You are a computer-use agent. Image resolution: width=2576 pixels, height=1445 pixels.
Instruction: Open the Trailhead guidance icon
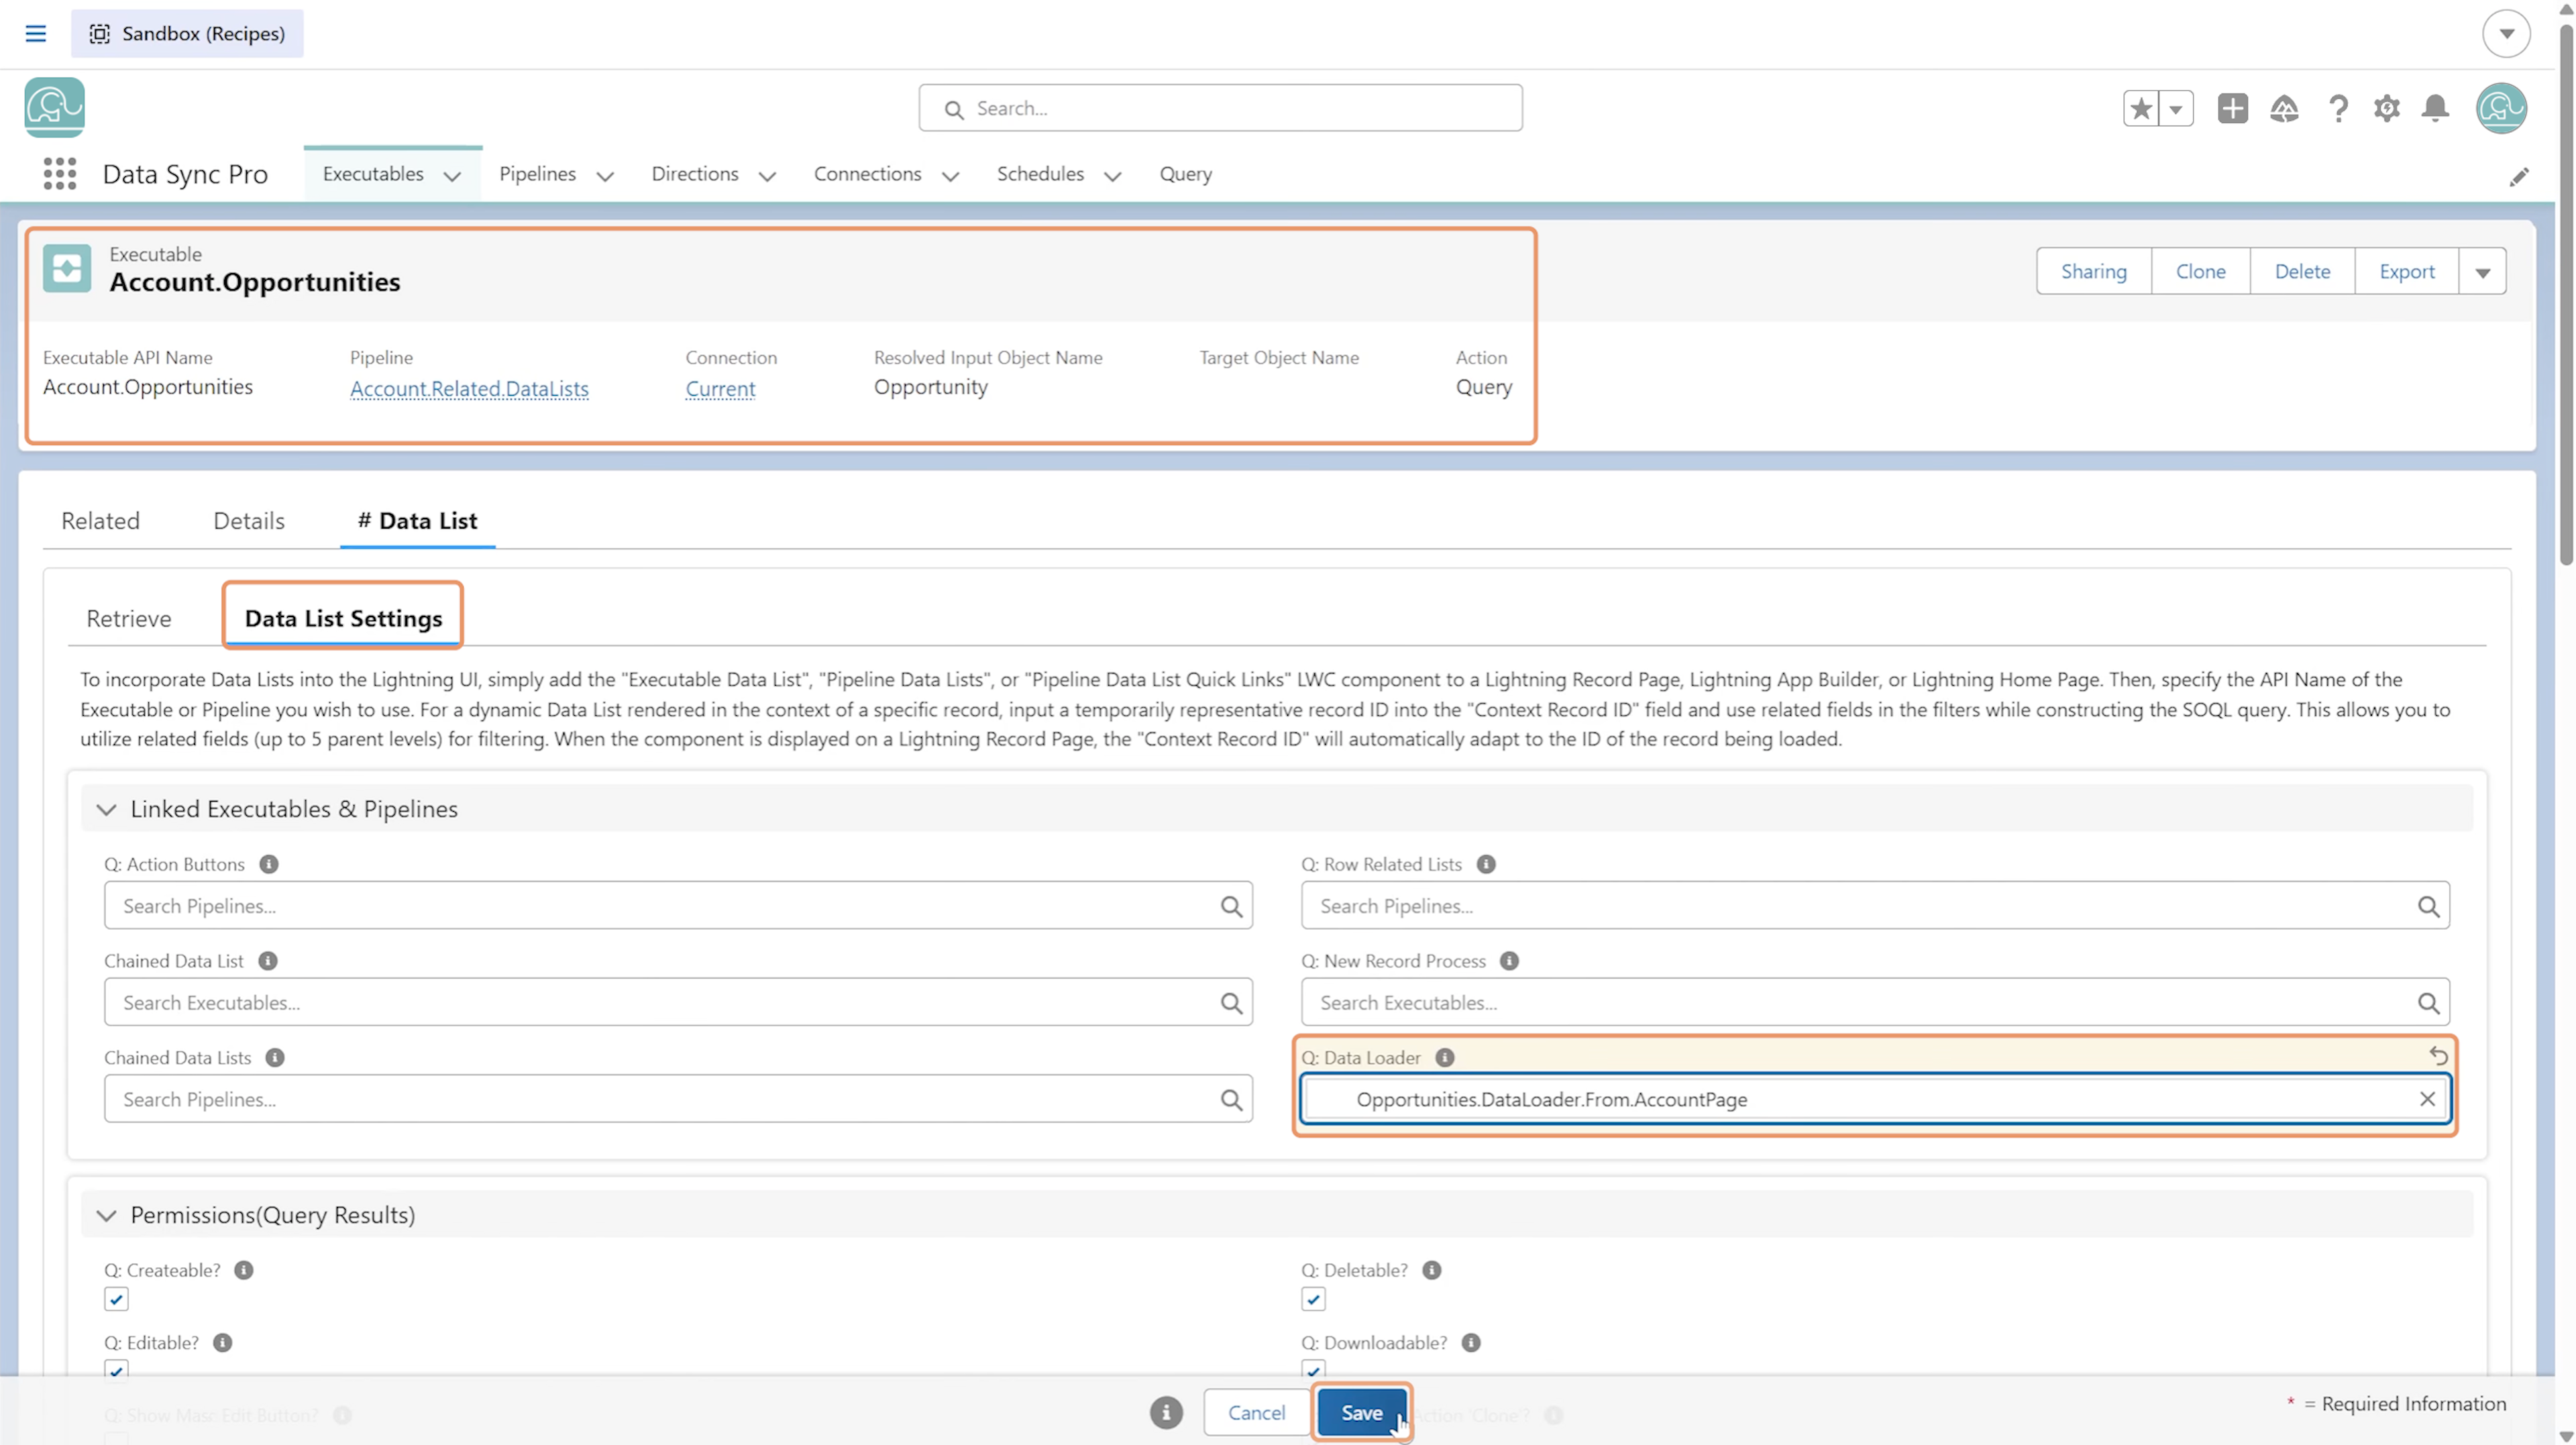[x=2284, y=108]
